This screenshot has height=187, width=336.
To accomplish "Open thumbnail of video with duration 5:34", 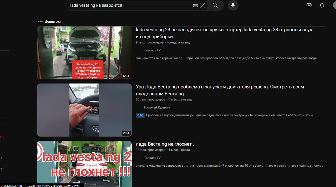I will pos(84,53).
